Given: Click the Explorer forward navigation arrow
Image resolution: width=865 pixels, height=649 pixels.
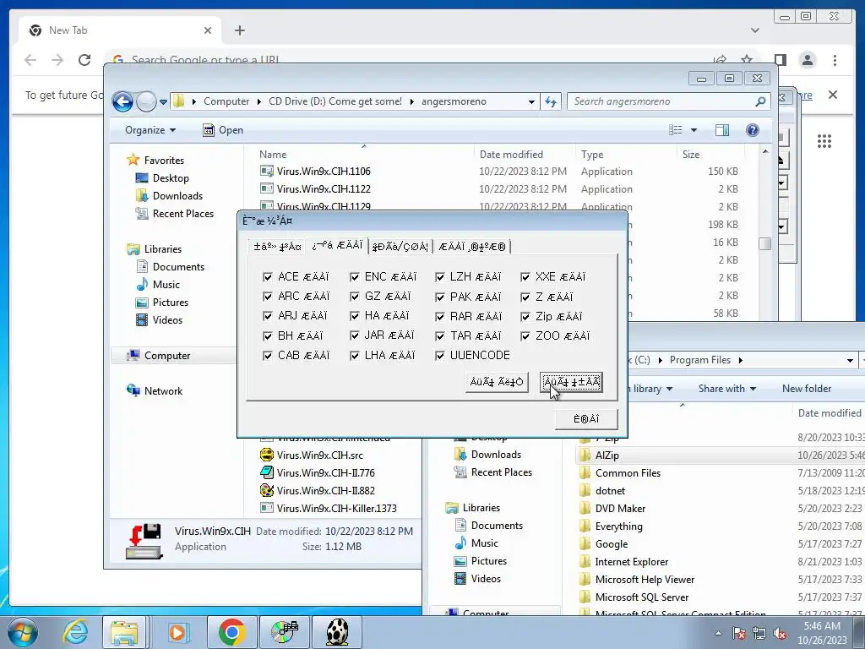Looking at the screenshot, I should click(x=146, y=101).
